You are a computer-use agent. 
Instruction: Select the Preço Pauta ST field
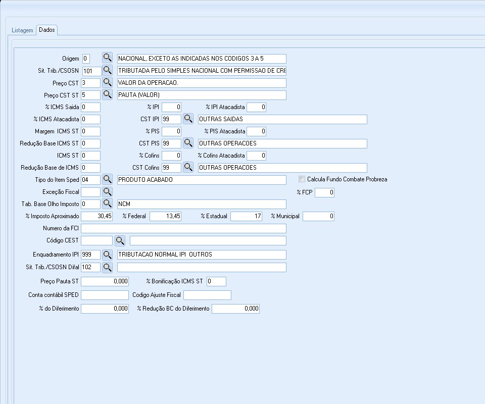coord(105,281)
